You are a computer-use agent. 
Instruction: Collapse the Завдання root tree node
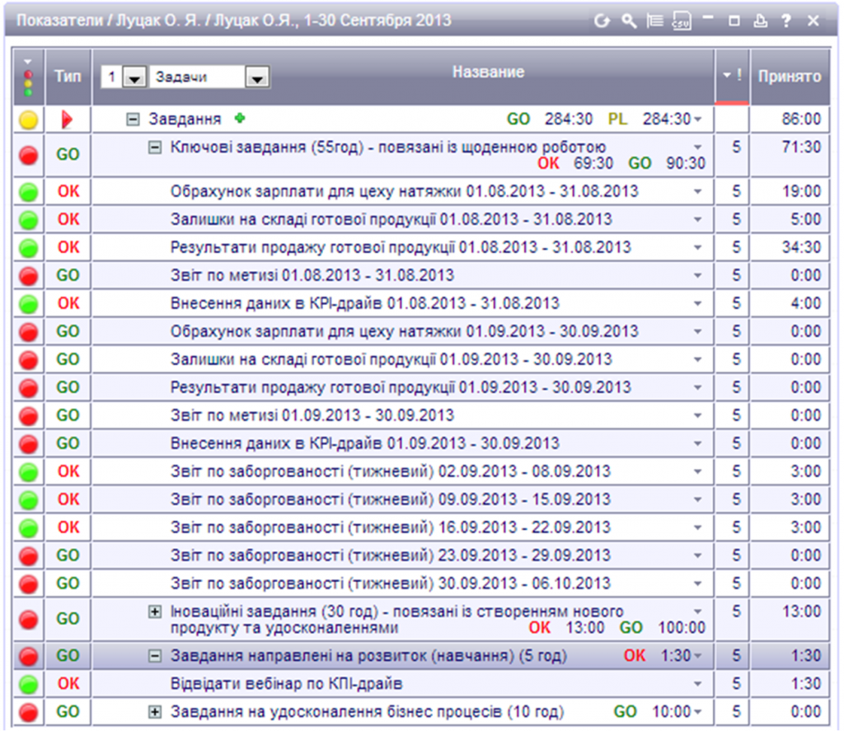pos(133,119)
